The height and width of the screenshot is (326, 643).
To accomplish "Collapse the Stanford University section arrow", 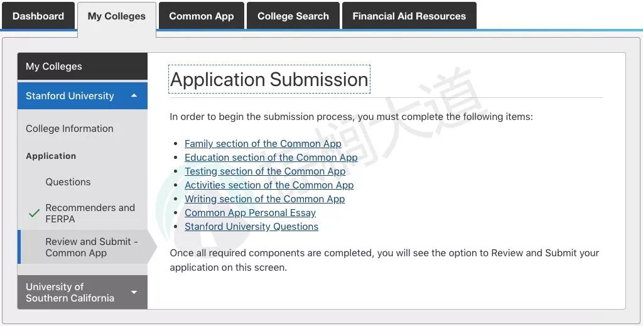I will click(x=134, y=96).
